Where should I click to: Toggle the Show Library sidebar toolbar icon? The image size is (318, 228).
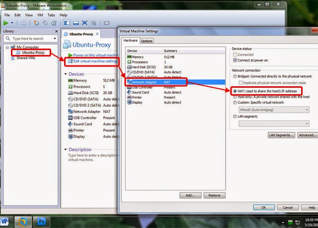pyautogui.click(x=67, y=23)
